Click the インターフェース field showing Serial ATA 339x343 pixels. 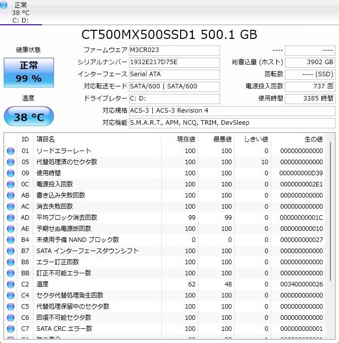coord(175,75)
